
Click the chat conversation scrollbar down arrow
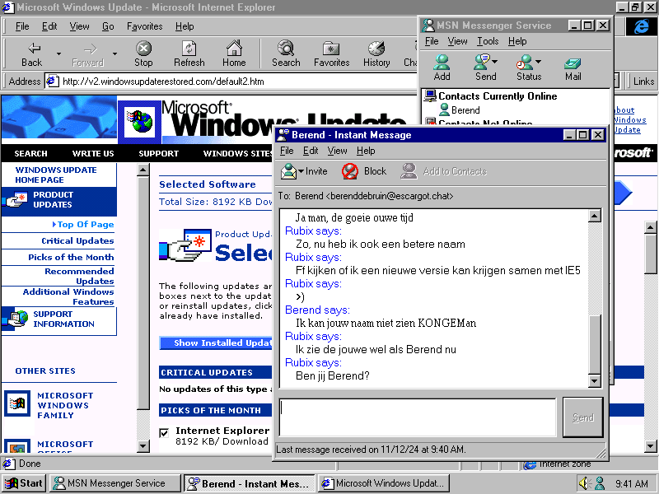[x=594, y=381]
